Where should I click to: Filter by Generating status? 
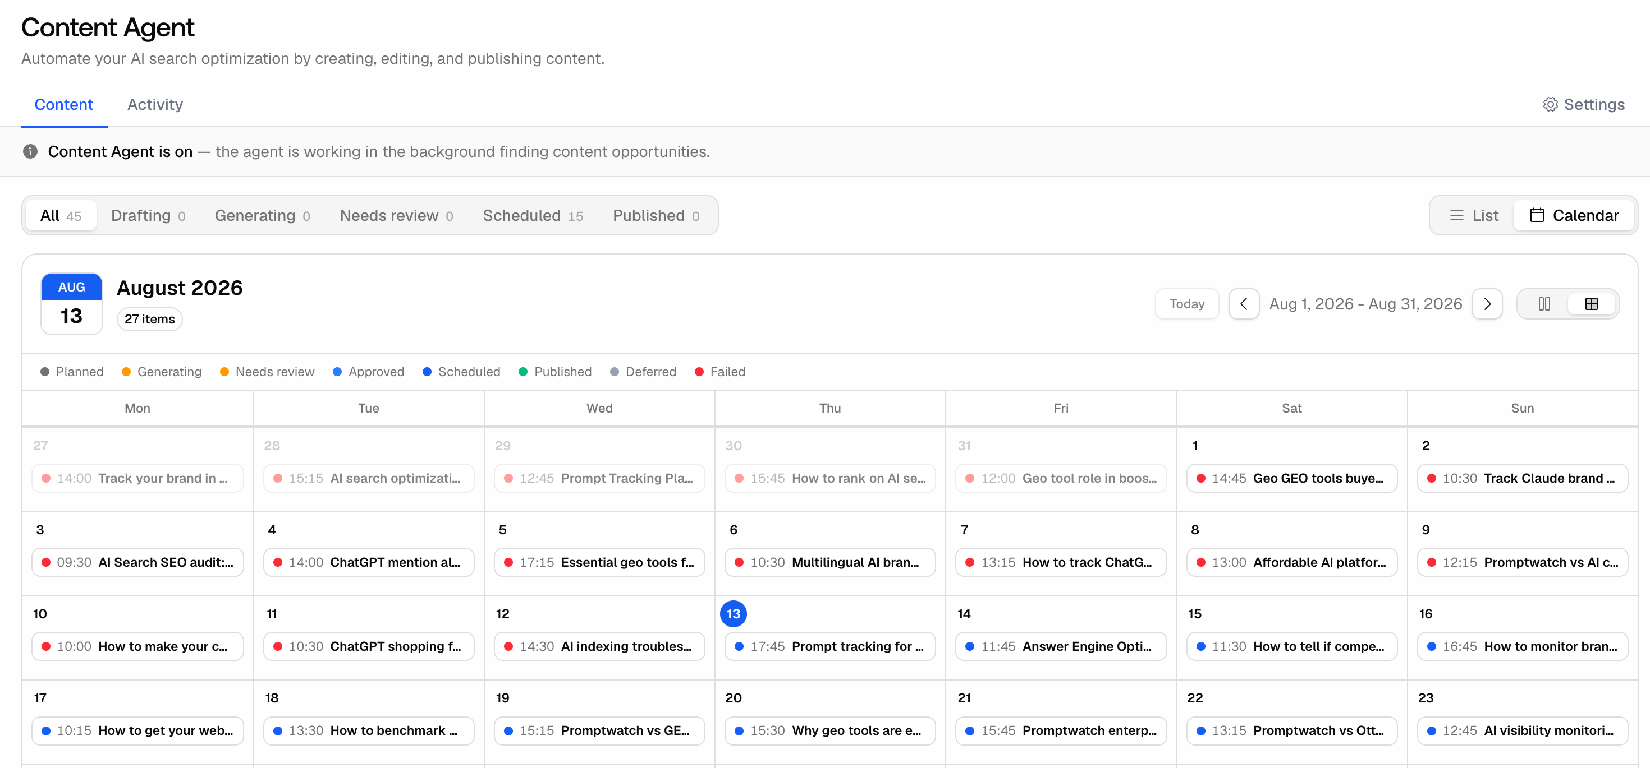[x=263, y=216]
